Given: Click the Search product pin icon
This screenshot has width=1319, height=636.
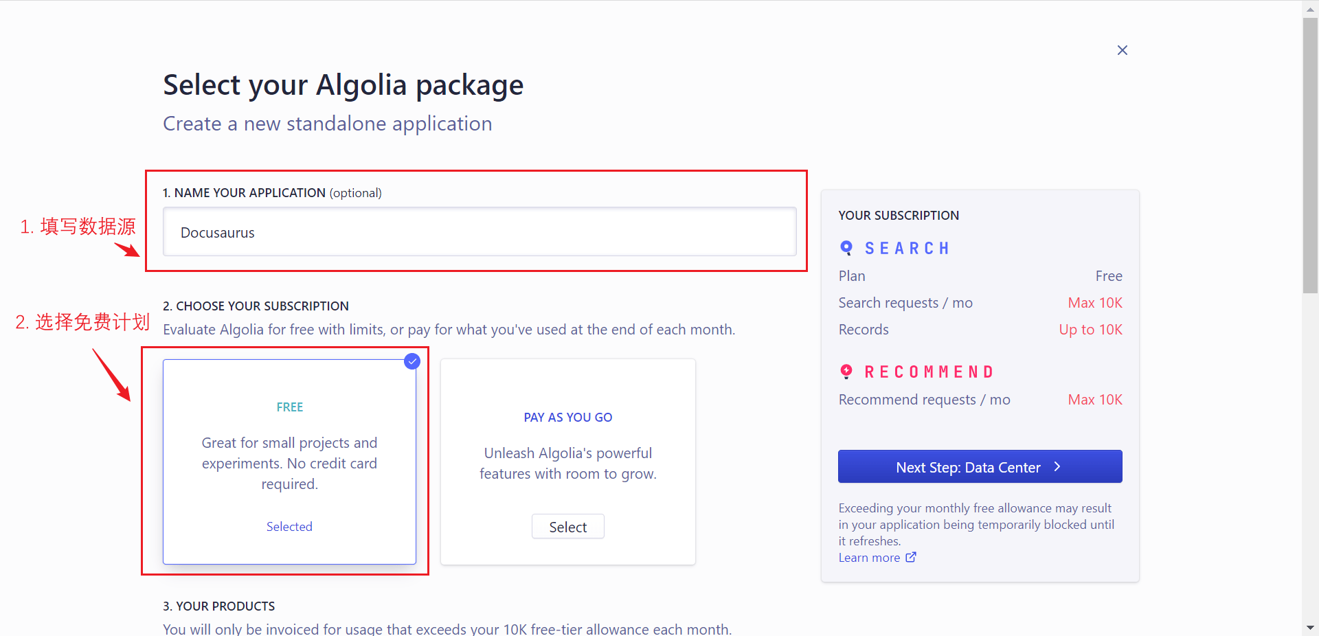Looking at the screenshot, I should coord(846,248).
